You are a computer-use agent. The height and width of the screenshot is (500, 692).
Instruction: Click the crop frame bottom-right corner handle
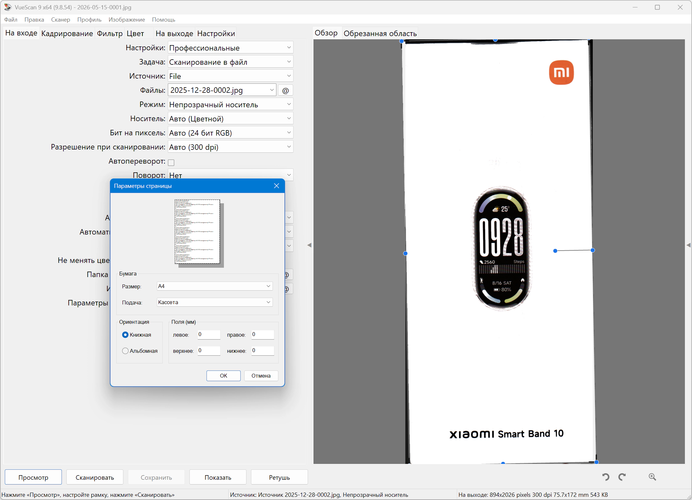point(596,462)
